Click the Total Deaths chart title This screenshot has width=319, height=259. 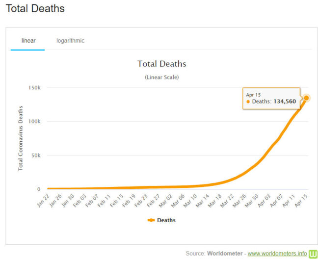coord(161,64)
